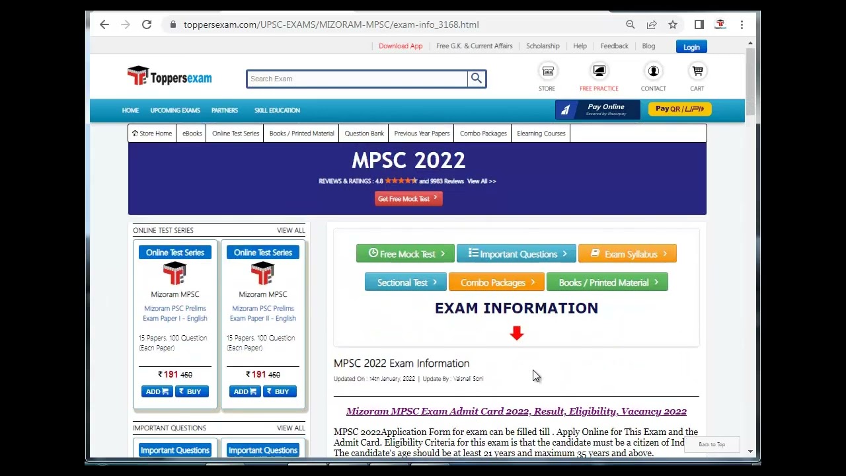Image resolution: width=846 pixels, height=476 pixels.
Task: Submit search with magnifier button
Action: (477, 79)
